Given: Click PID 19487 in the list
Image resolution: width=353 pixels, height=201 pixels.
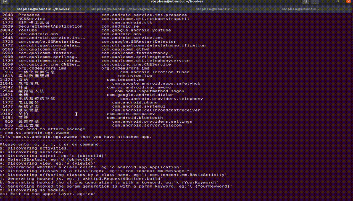Looking at the screenshot, I should [x=7, y=114].
